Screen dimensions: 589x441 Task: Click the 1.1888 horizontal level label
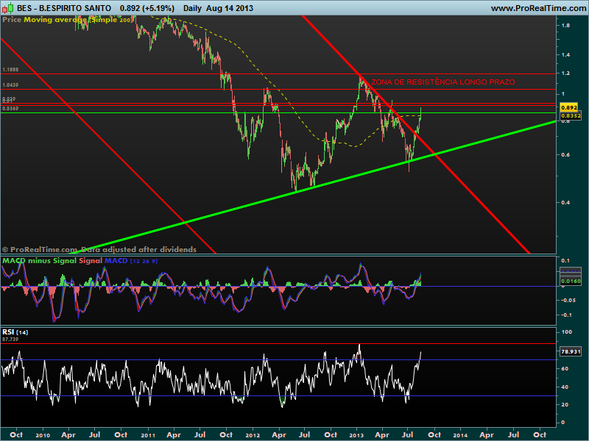[10, 69]
